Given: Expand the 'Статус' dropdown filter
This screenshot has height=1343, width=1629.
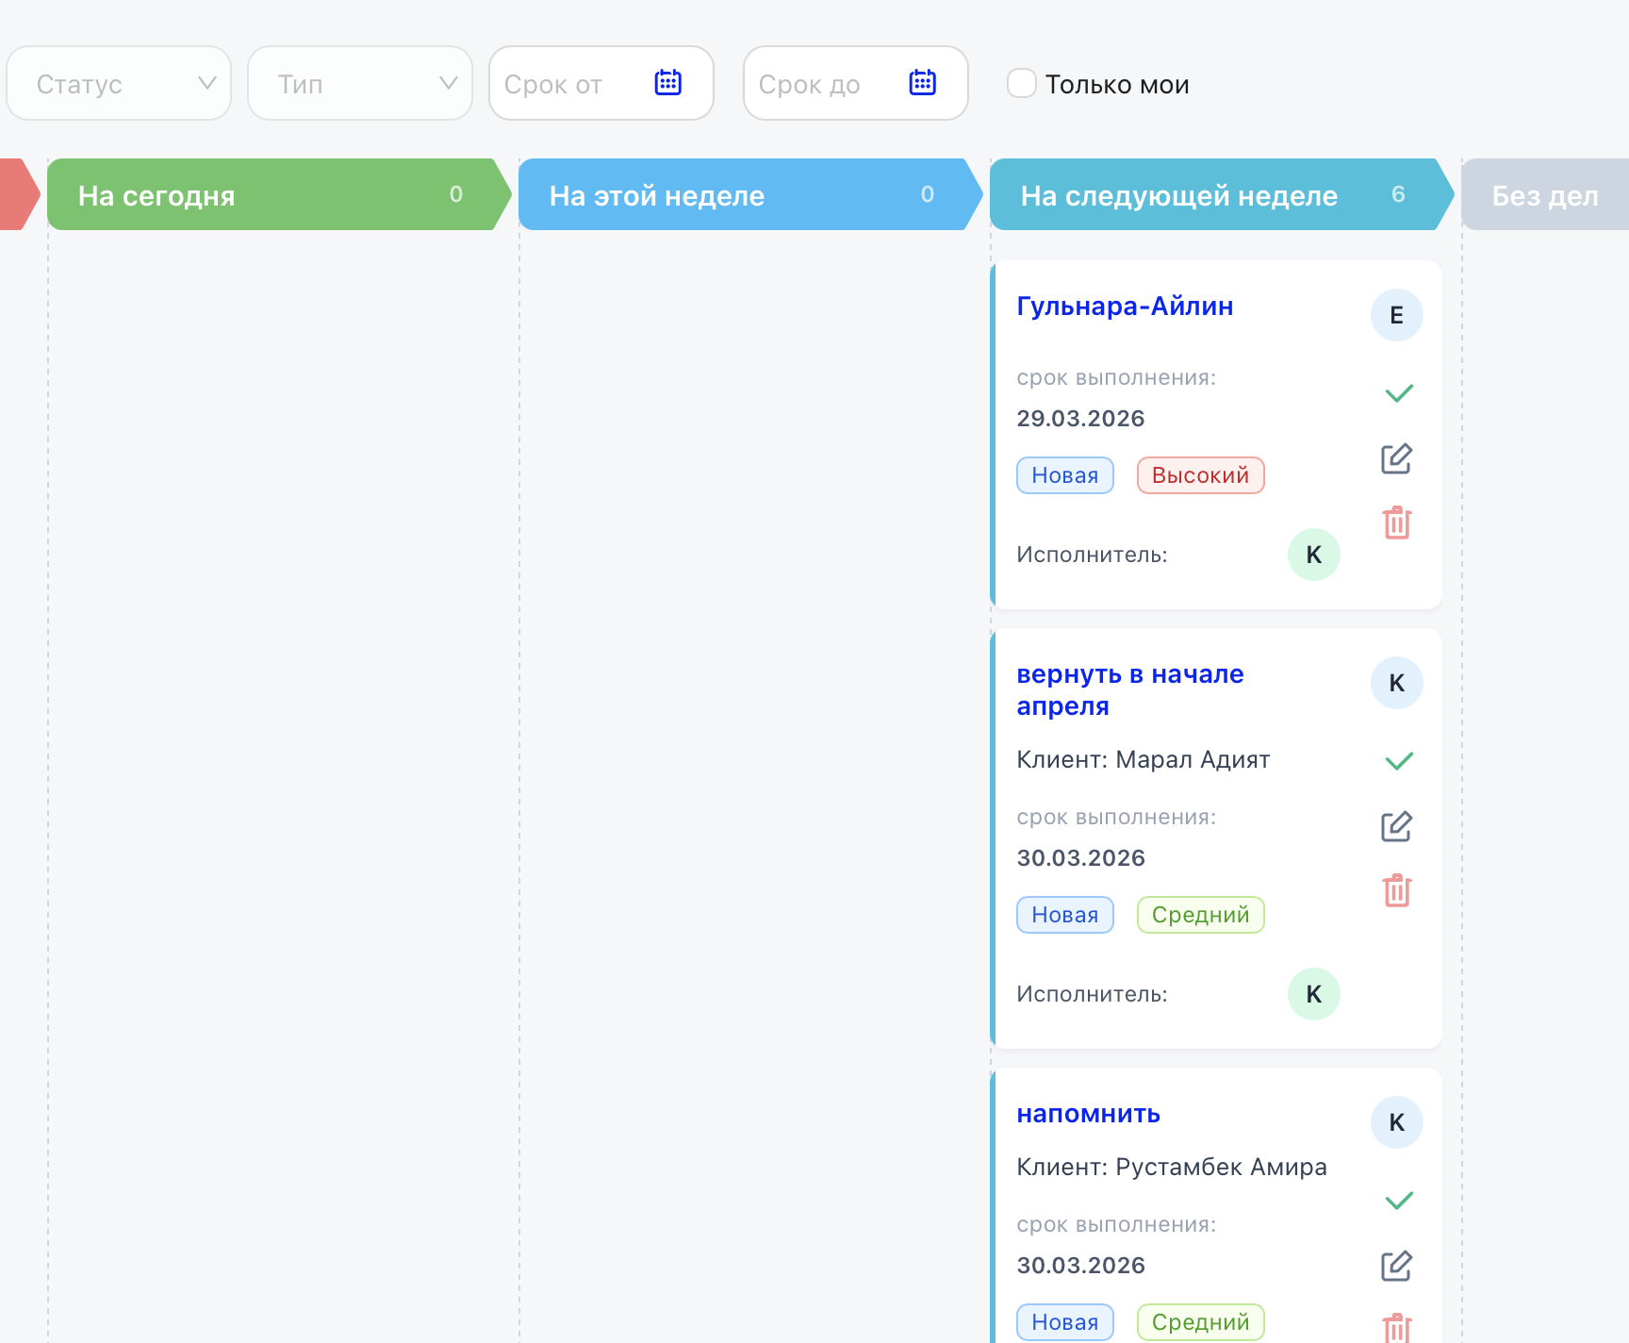Looking at the screenshot, I should [119, 84].
